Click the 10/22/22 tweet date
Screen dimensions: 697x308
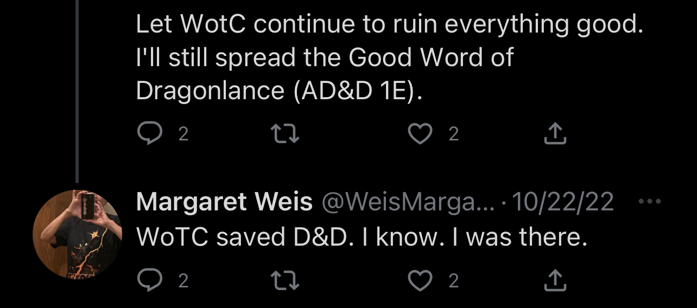point(563,203)
